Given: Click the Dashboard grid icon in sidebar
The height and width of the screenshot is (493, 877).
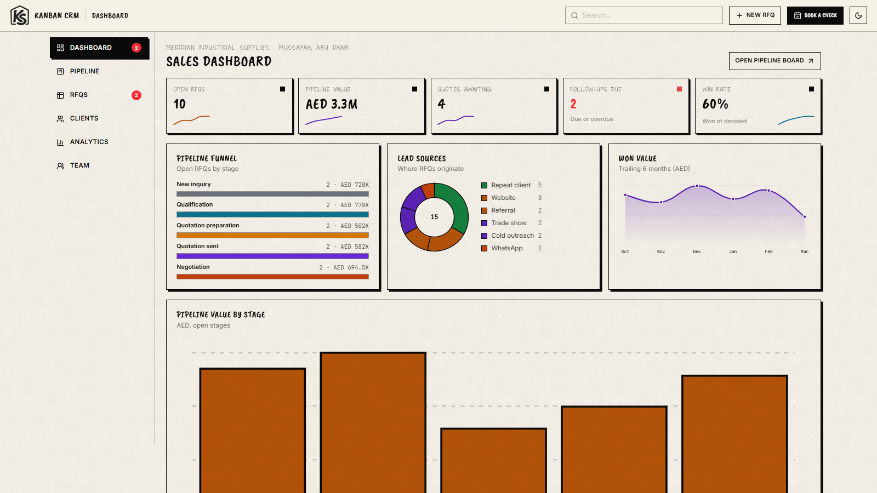Looking at the screenshot, I should pos(60,48).
